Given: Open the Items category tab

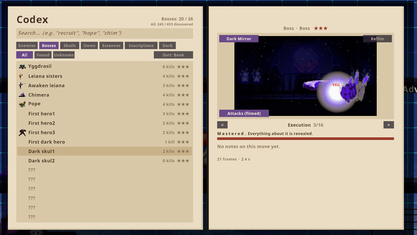Looking at the screenshot, I should point(89,45).
